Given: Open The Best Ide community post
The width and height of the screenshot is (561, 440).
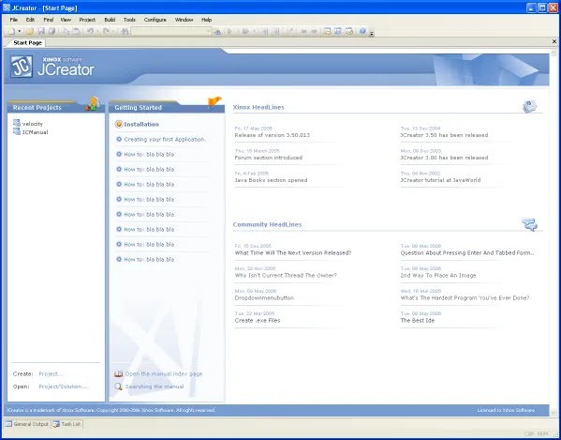Looking at the screenshot, I should pos(417,321).
